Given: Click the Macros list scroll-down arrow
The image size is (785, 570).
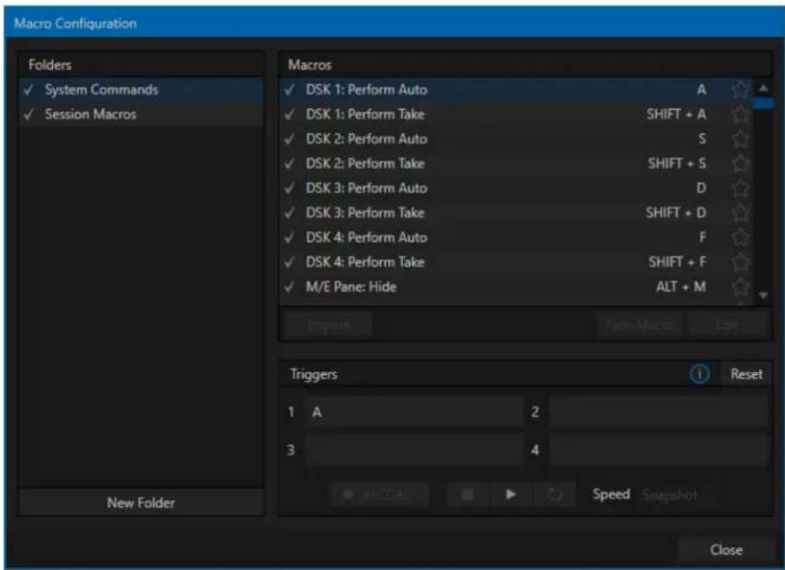Looking at the screenshot, I should 763,295.
